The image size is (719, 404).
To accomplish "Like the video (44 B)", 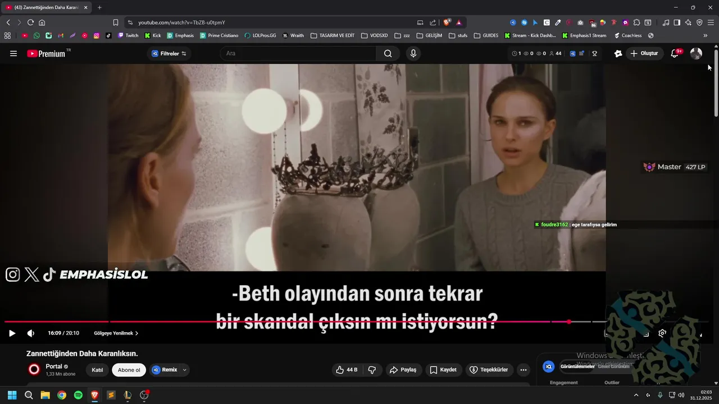I will [x=346, y=370].
